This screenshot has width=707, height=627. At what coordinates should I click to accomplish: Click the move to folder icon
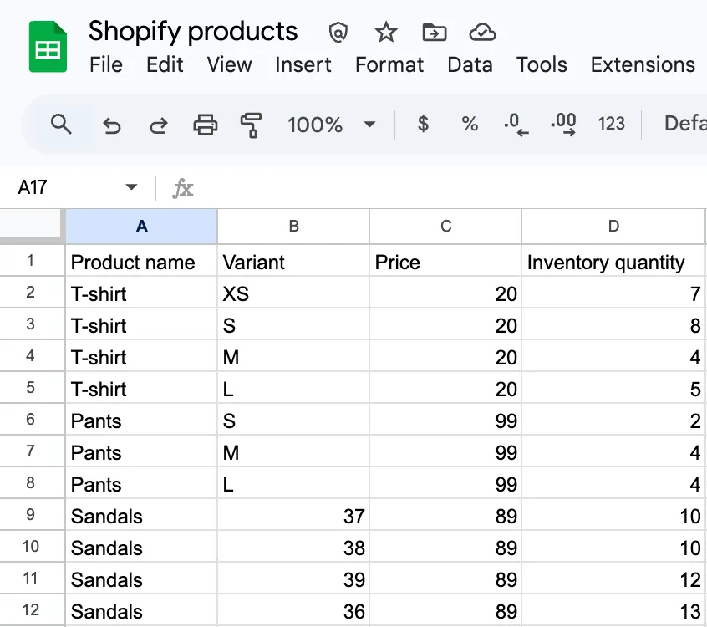point(435,33)
